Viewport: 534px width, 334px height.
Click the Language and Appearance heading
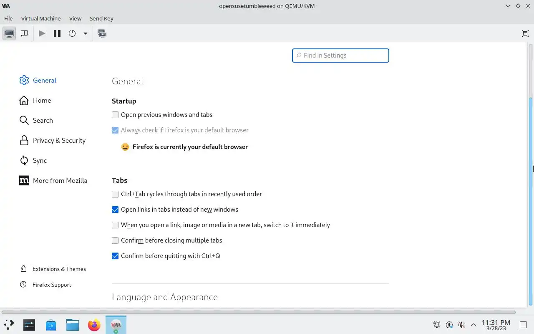pos(165,297)
